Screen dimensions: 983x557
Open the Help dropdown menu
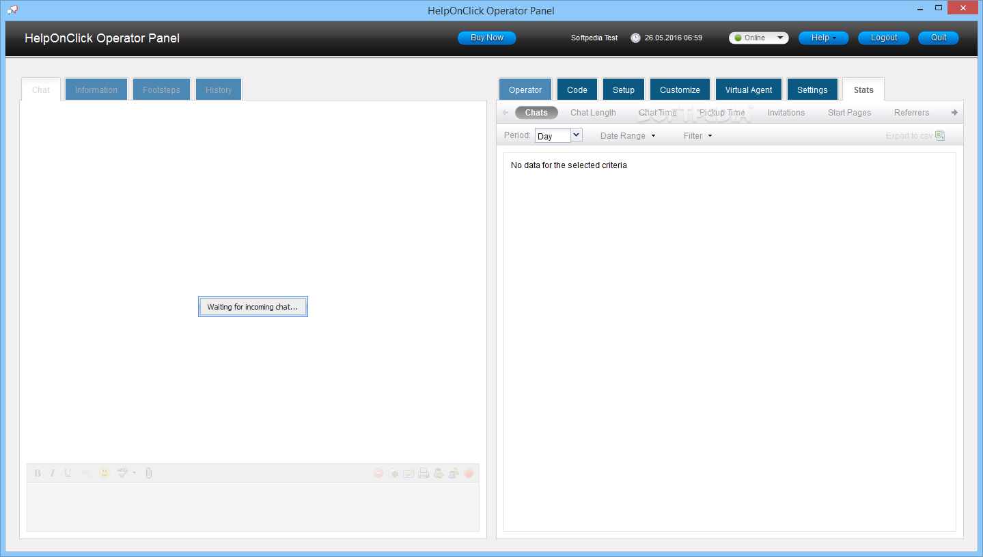[x=823, y=38]
